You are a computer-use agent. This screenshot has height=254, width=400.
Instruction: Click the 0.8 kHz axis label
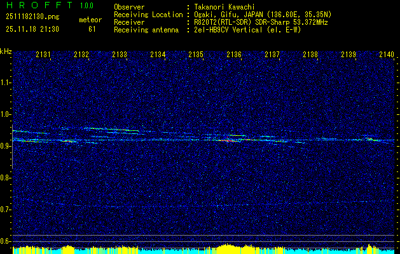click(6, 178)
